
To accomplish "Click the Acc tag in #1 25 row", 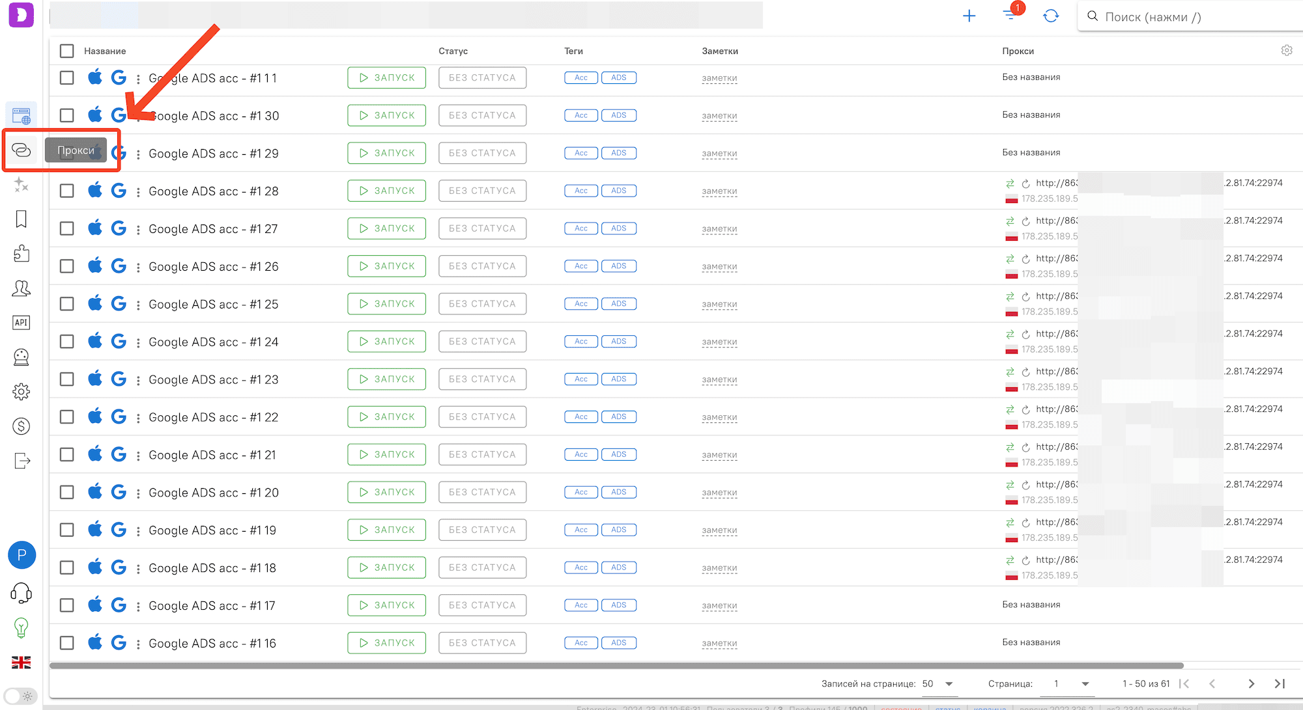I will pyautogui.click(x=581, y=304).
